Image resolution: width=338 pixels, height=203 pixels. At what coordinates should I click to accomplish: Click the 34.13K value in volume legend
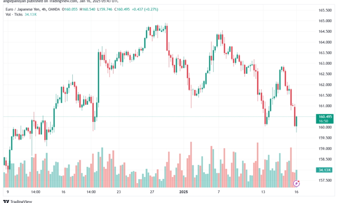(x=31, y=14)
